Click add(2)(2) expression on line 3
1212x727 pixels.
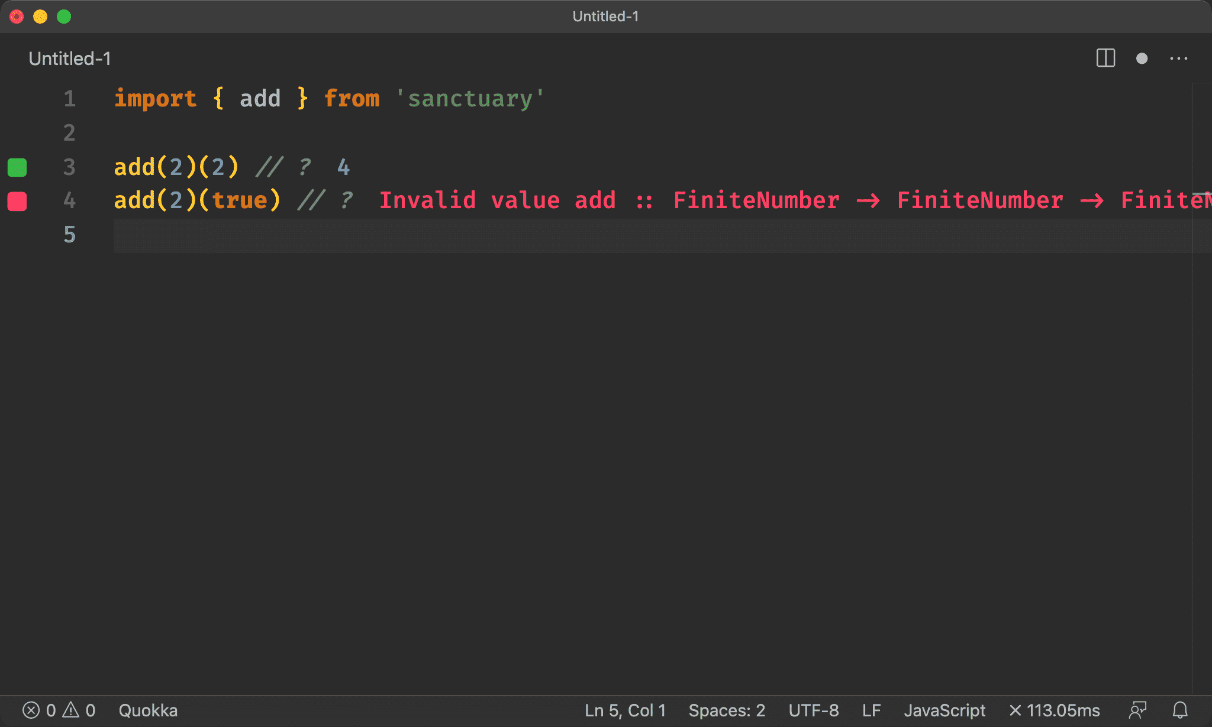point(176,167)
